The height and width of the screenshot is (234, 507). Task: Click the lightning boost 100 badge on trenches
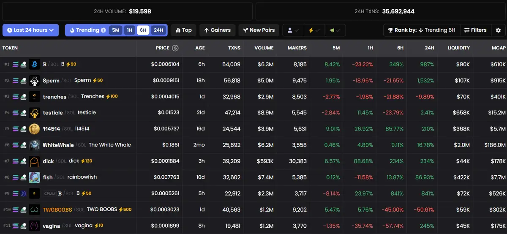tap(112, 97)
